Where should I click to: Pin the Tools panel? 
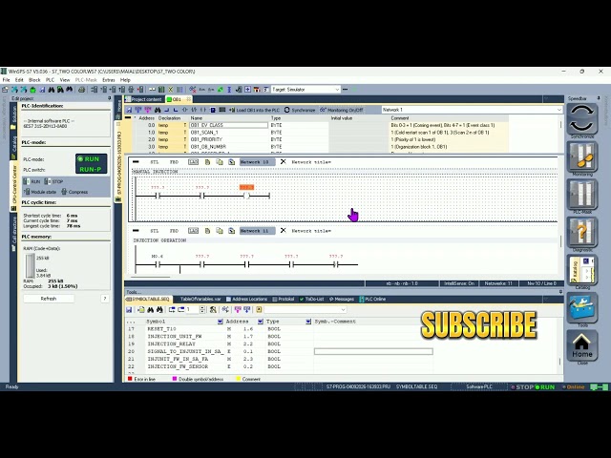tap(560, 292)
